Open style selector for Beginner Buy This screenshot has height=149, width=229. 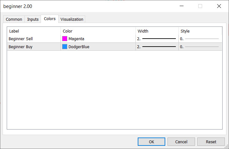[x=200, y=47]
